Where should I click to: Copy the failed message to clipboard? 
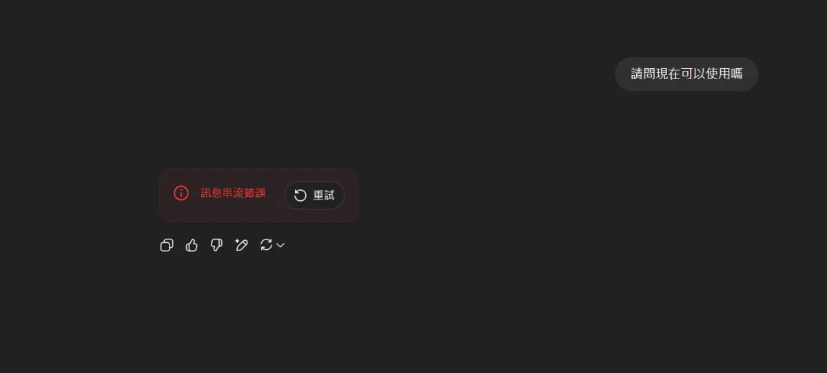(167, 245)
